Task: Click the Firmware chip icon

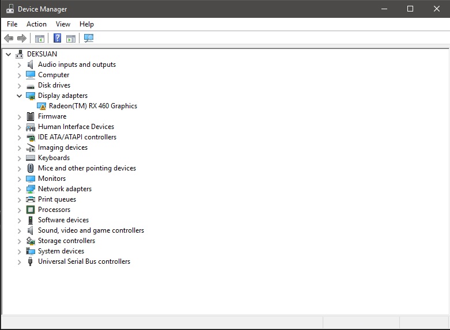Action: 31,116
